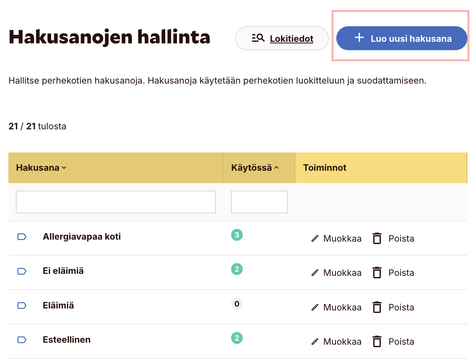
Task: Focus the Hakusana filter text field
Action: 116,202
